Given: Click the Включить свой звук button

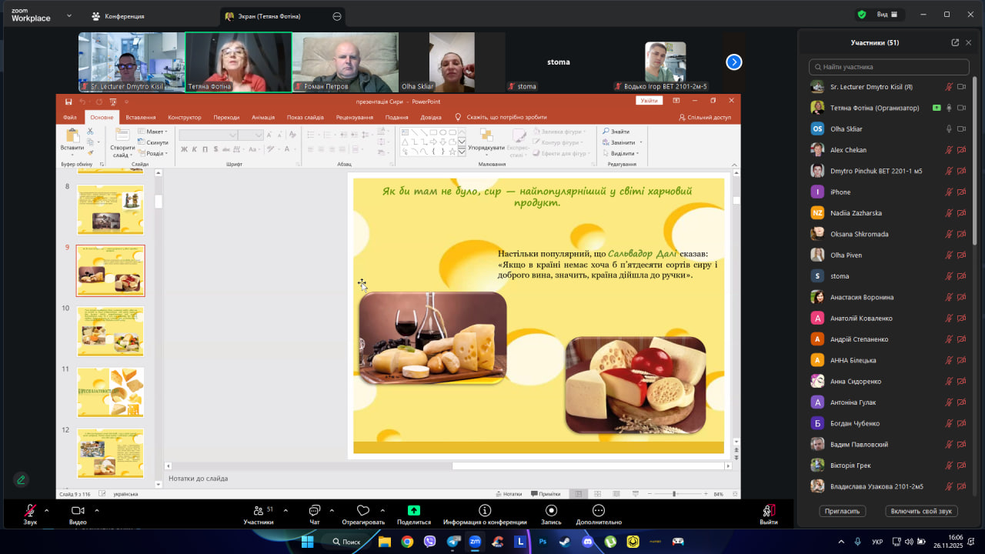Looking at the screenshot, I should 920,511.
